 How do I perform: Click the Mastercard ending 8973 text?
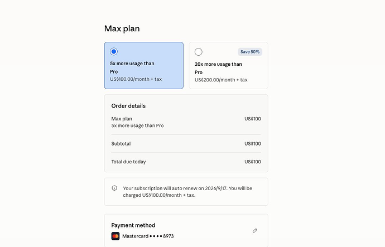[x=148, y=236]
